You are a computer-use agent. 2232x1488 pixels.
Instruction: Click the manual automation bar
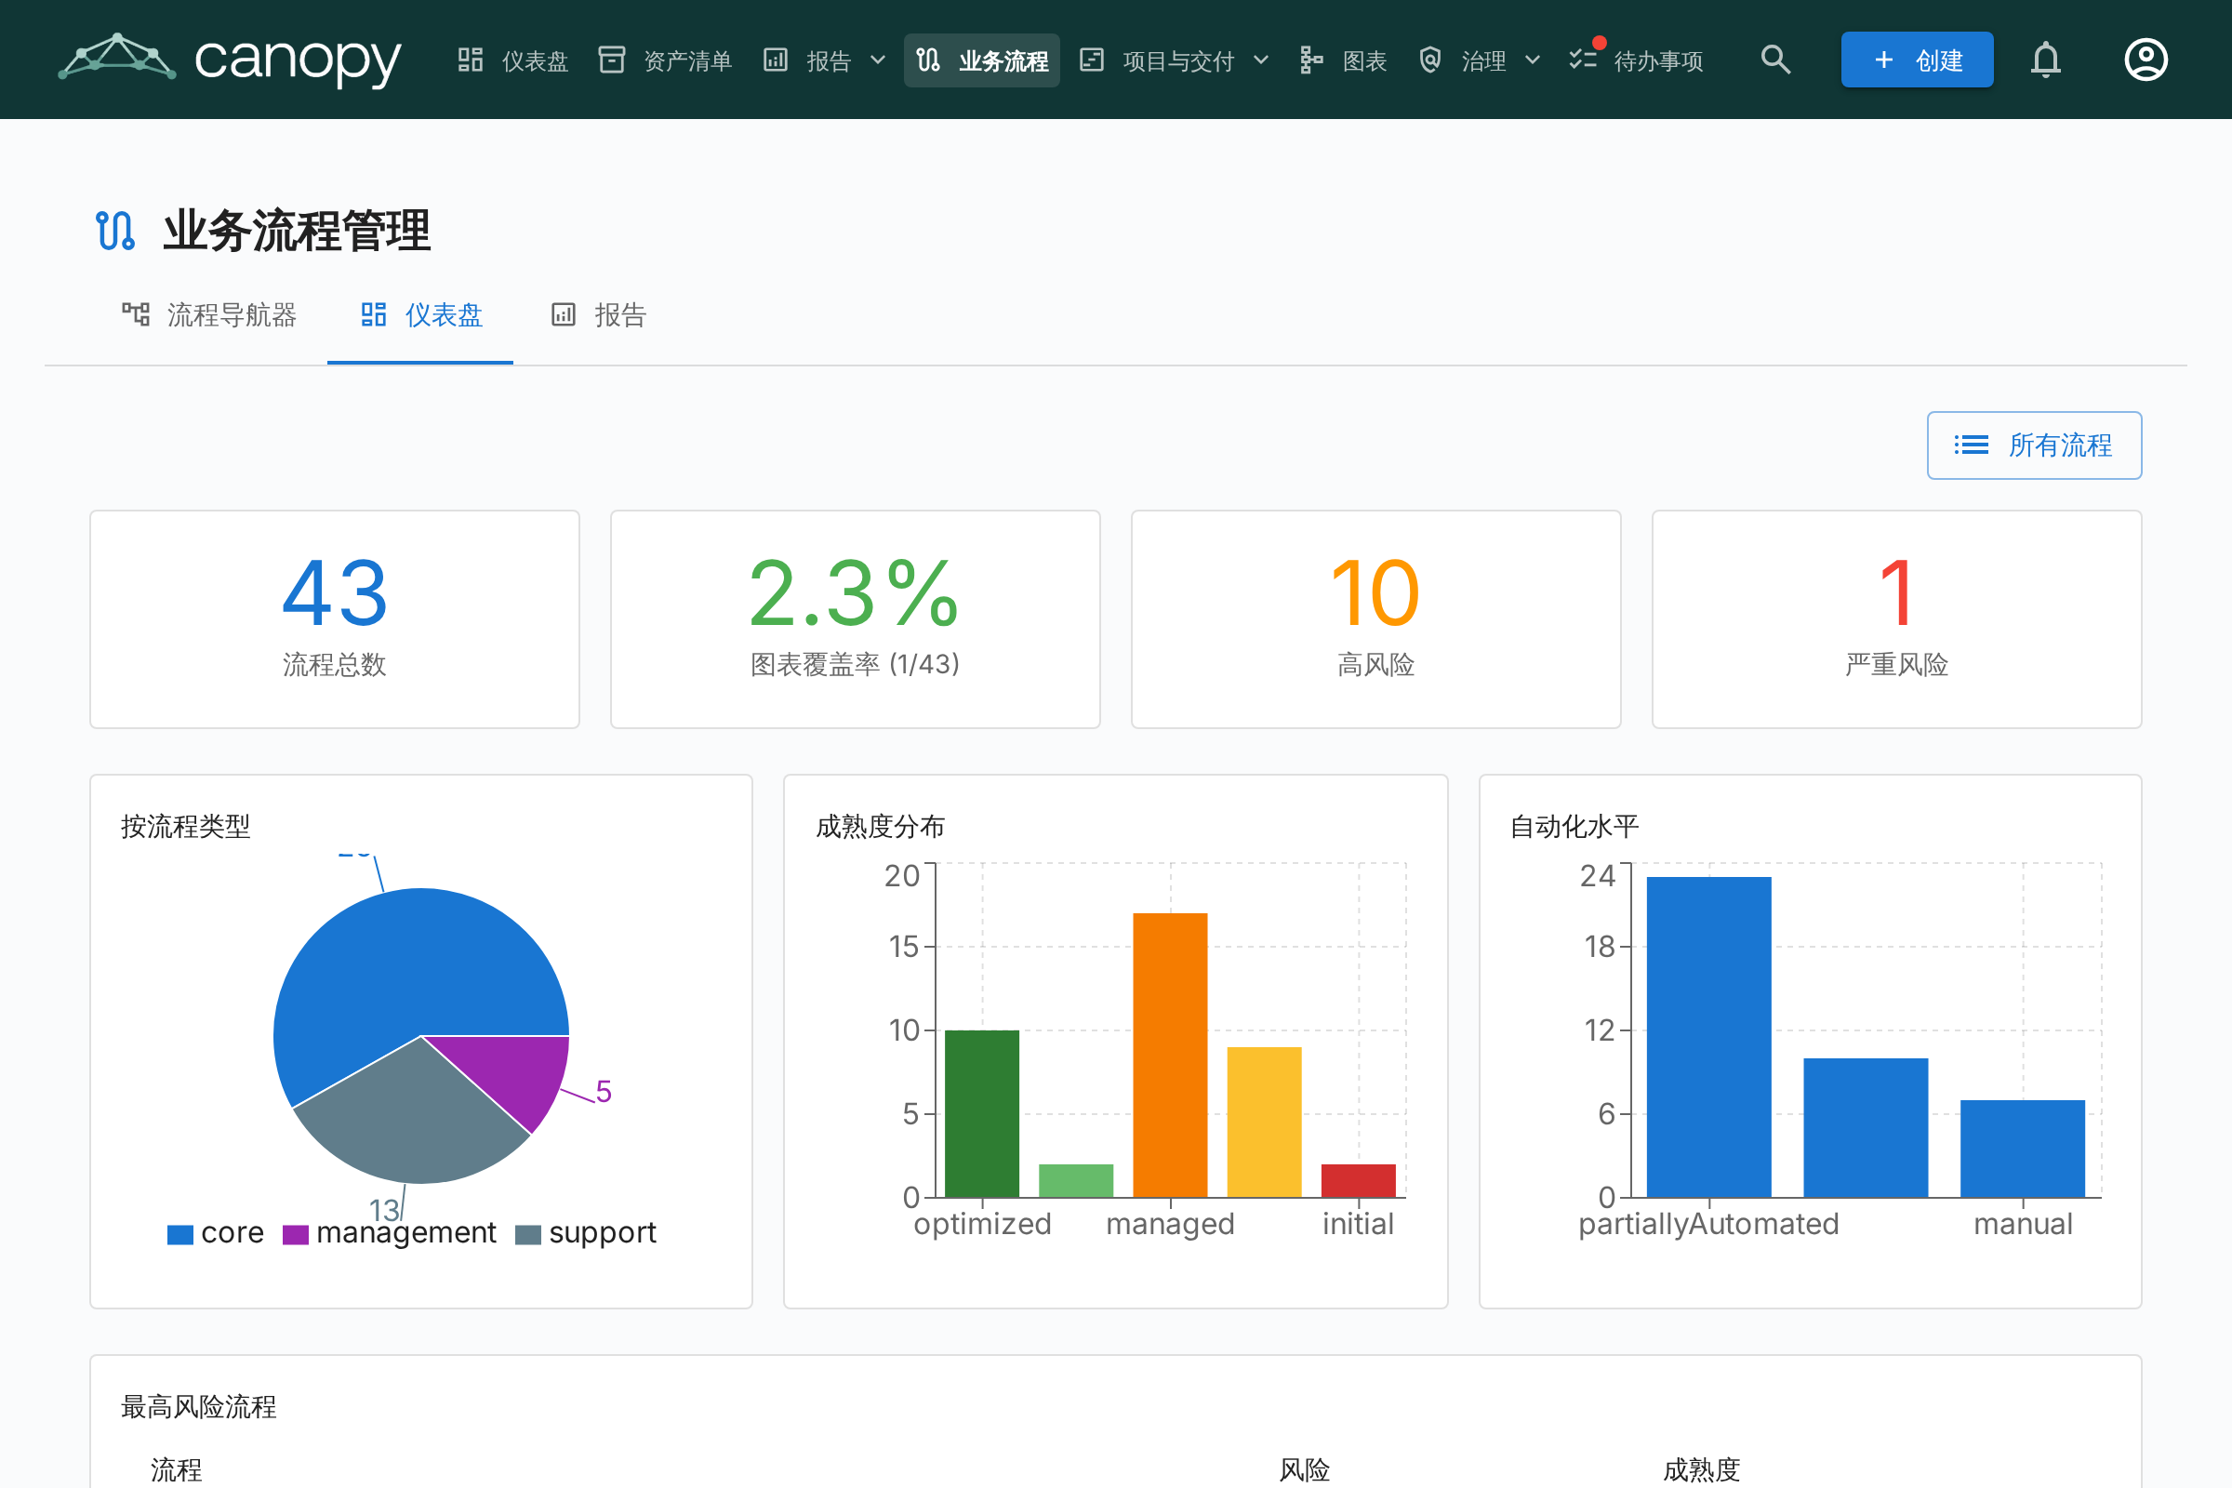(2022, 1149)
